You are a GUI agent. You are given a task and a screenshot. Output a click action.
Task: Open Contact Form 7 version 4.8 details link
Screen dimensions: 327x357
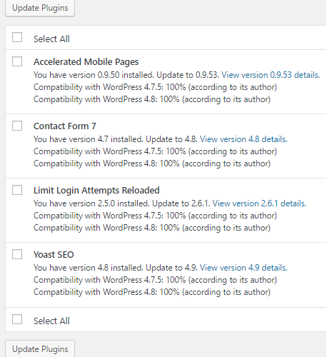243,139
